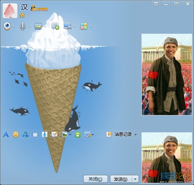This screenshot has height=185, width=194.
Task: Click the green music share icon
Action: click(78, 134)
